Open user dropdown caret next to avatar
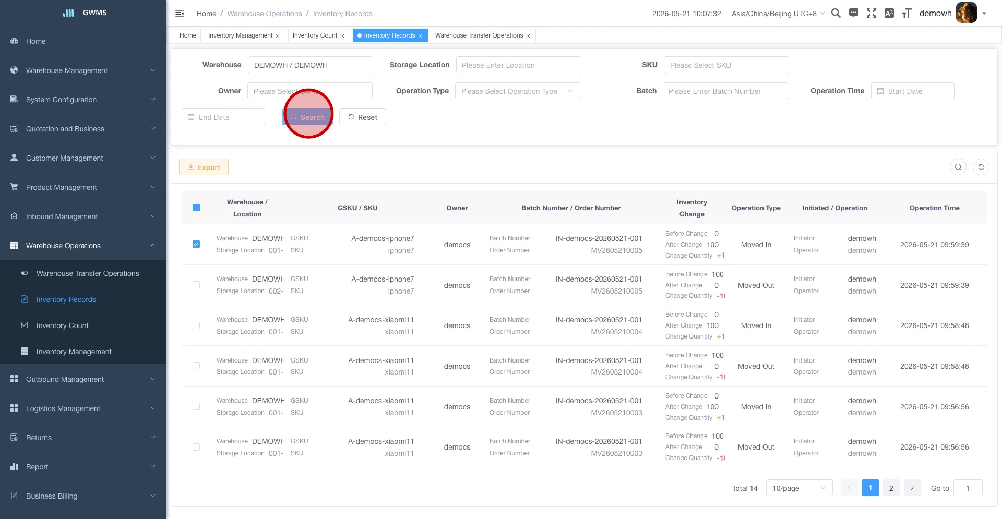This screenshot has width=1002, height=519. click(984, 14)
